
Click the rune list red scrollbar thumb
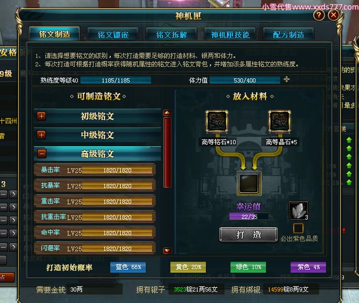pos(167,153)
